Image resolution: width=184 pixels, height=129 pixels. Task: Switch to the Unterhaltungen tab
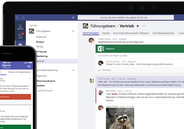[x=91, y=33]
